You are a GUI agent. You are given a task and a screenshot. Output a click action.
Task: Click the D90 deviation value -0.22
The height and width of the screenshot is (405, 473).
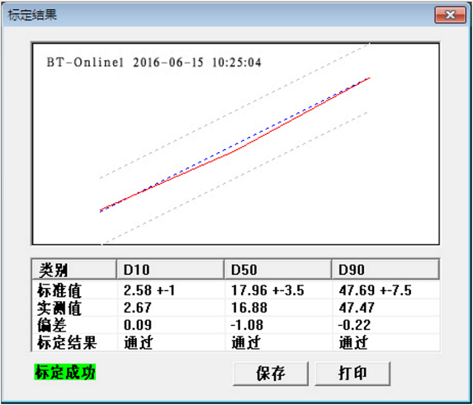point(354,325)
